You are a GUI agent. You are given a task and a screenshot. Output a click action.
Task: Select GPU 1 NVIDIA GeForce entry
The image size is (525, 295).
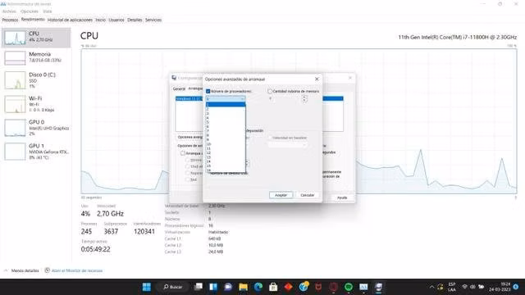[x=36, y=151]
